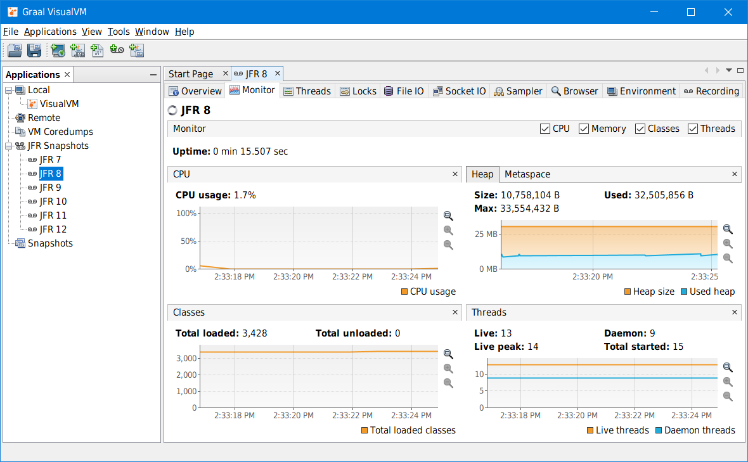Minimize the Applications side panel

pyautogui.click(x=153, y=75)
